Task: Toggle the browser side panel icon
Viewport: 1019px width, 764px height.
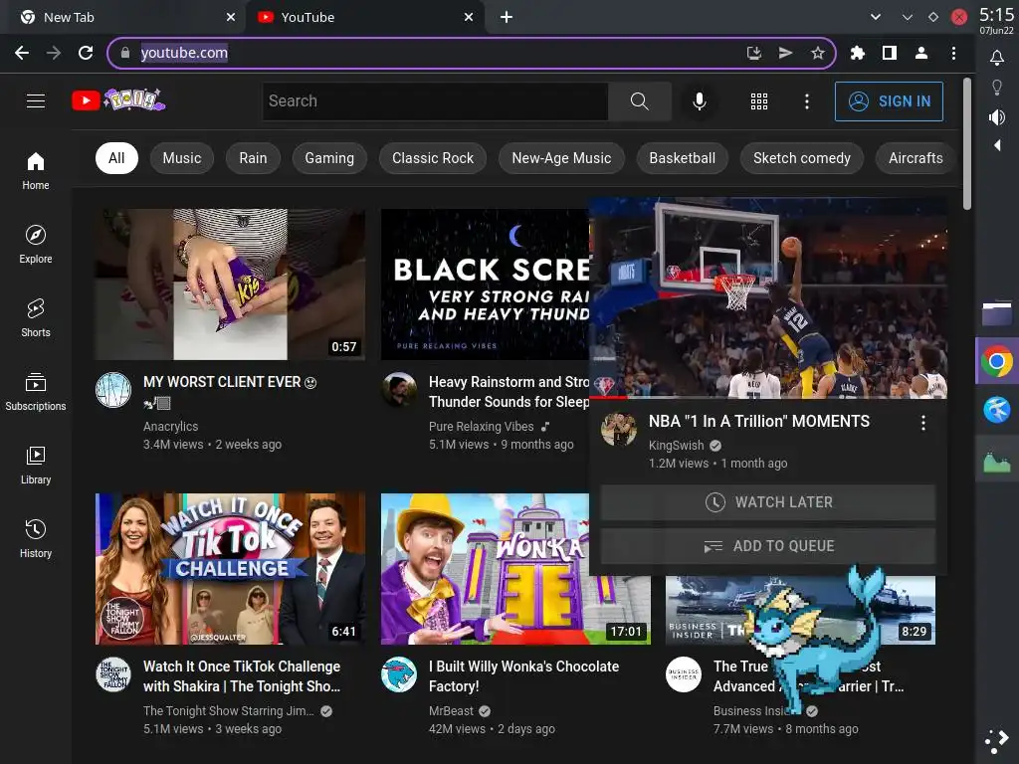Action: pyautogui.click(x=889, y=53)
